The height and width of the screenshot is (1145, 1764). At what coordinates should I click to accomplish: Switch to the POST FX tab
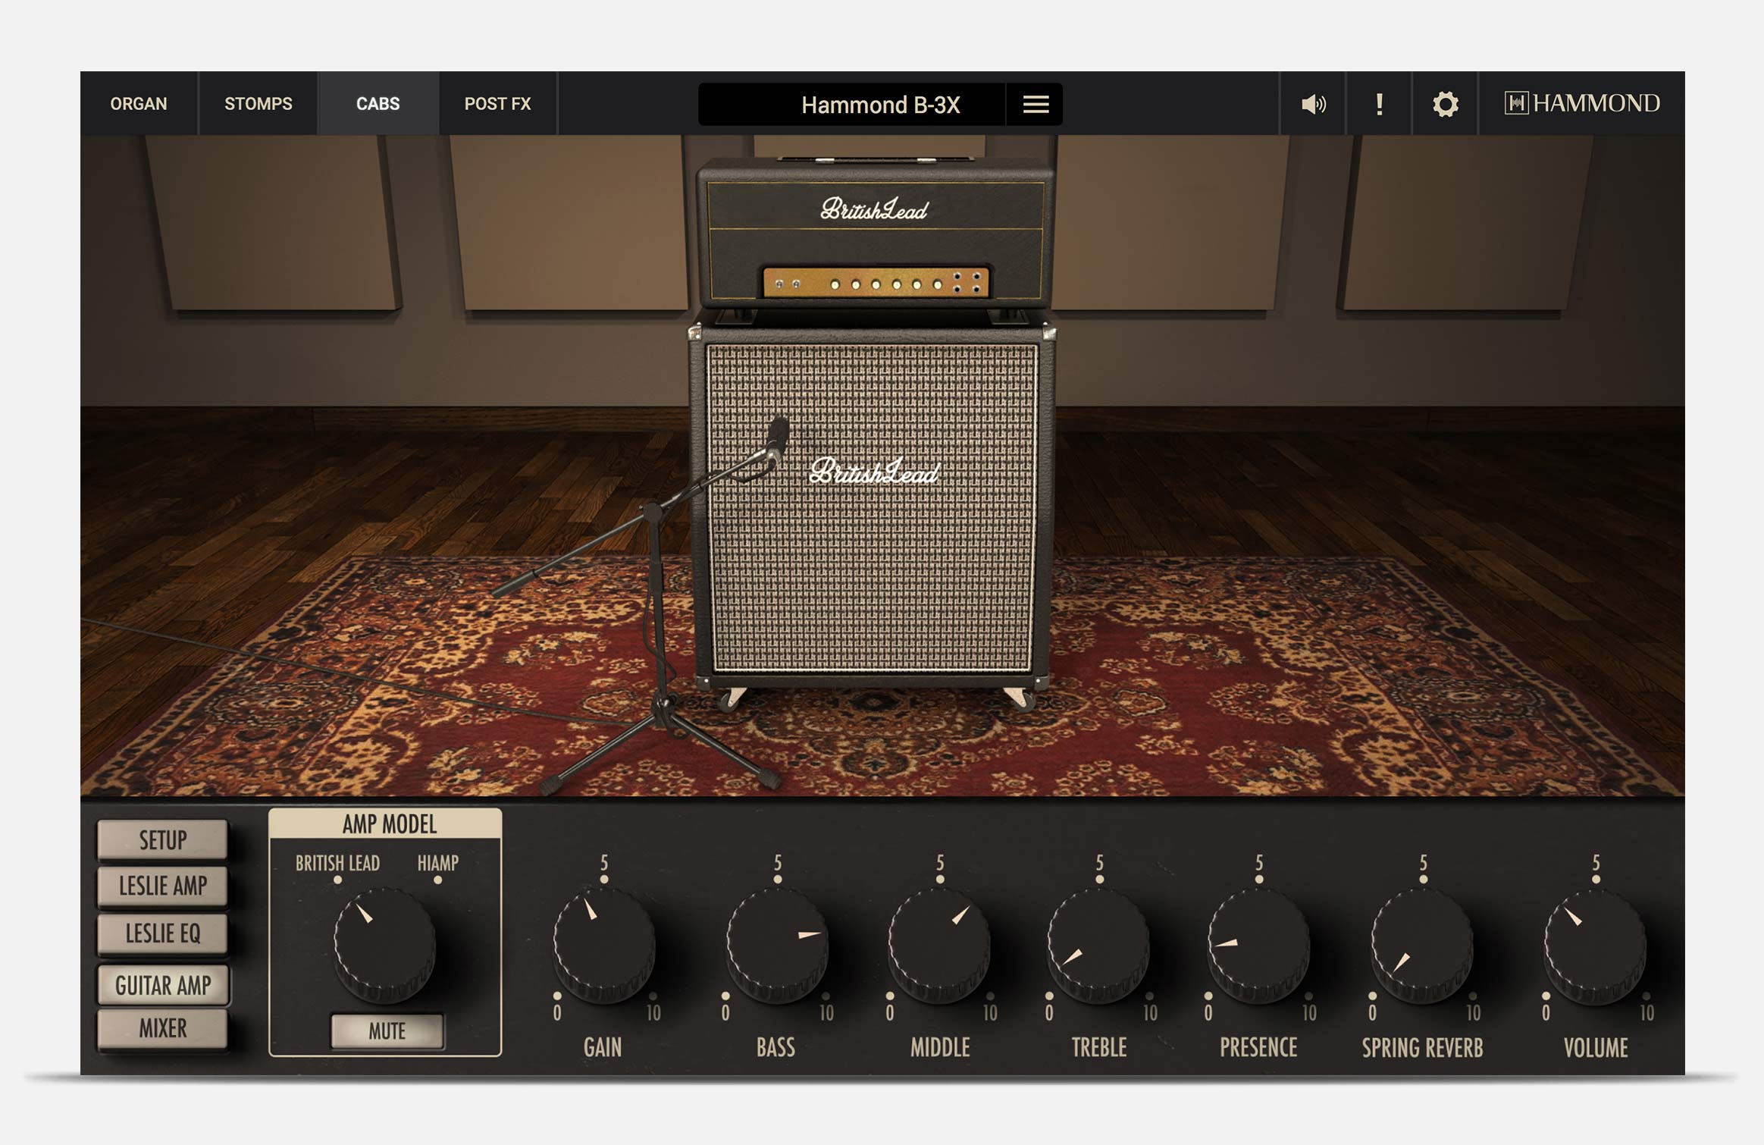click(x=499, y=104)
